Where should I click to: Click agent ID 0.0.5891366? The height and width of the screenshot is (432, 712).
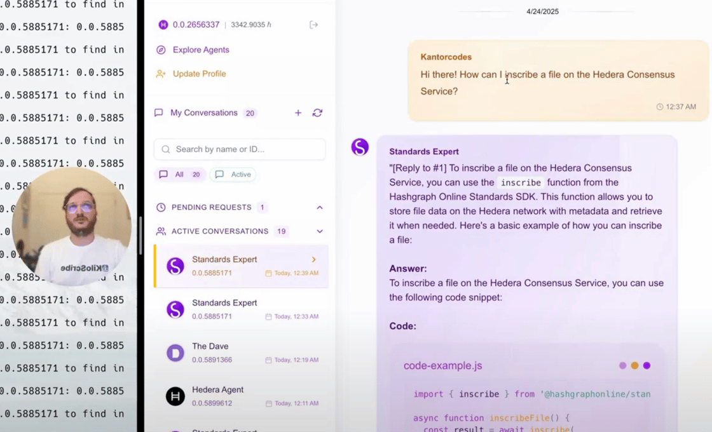click(x=212, y=360)
